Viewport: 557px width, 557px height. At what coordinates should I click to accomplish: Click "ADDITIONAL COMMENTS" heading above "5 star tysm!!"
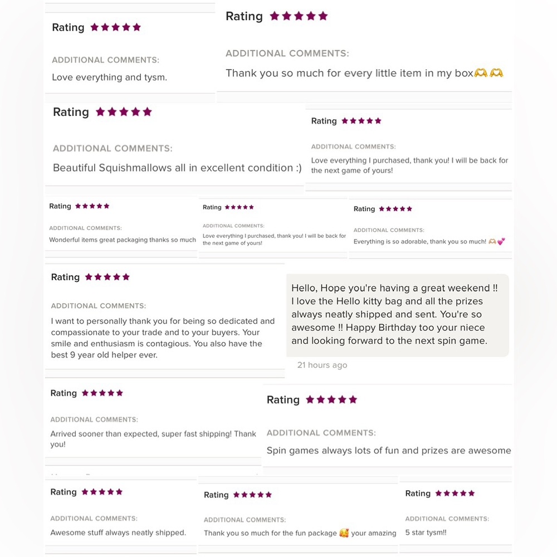447,519
